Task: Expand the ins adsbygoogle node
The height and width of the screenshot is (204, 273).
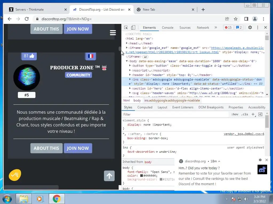Action: click(x=130, y=79)
